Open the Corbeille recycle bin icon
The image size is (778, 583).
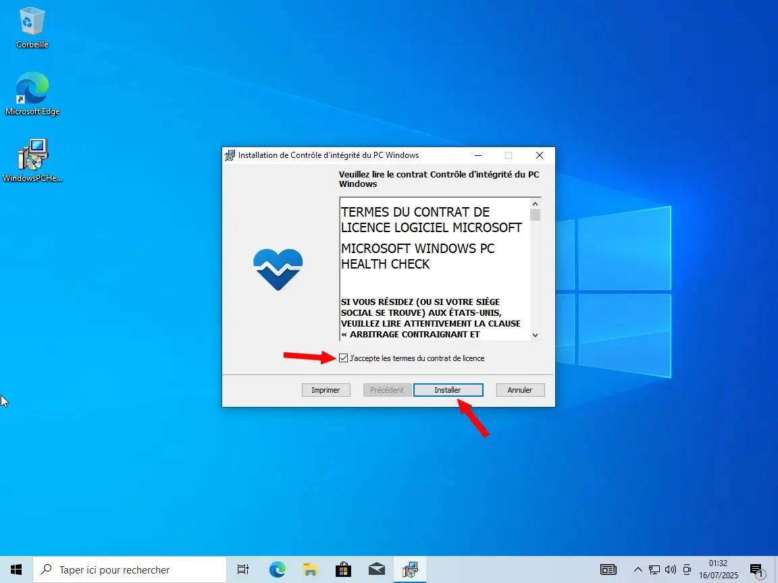32,28
